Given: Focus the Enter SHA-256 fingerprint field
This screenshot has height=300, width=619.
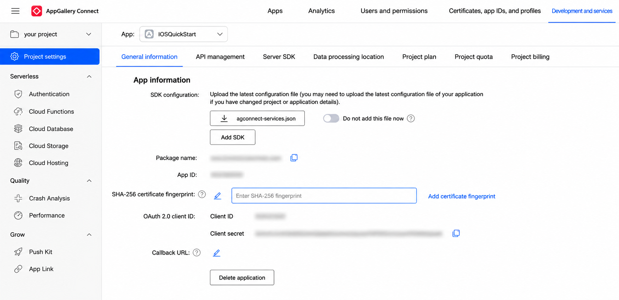Looking at the screenshot, I should 324,196.
